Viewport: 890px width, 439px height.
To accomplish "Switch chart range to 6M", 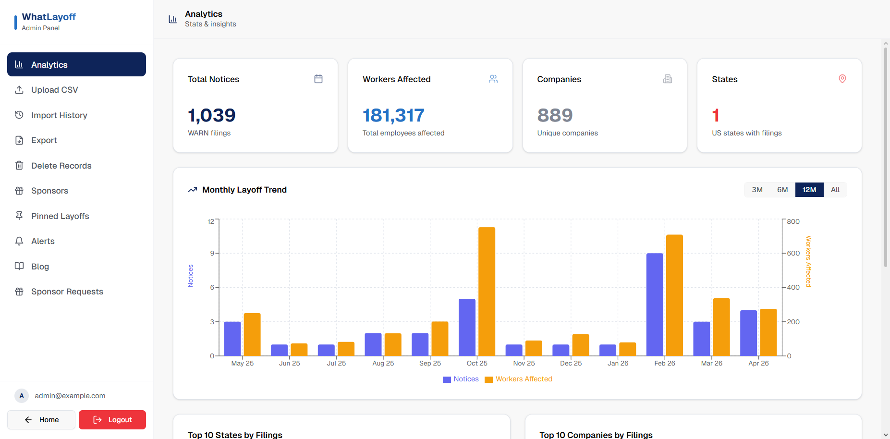I will click(x=782, y=190).
